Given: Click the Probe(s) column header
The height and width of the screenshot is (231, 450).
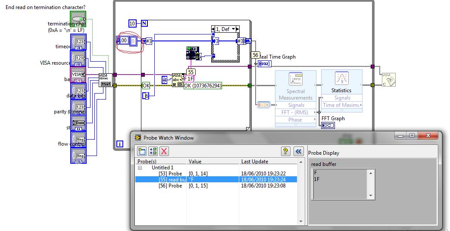Looking at the screenshot, I should tap(161, 162).
